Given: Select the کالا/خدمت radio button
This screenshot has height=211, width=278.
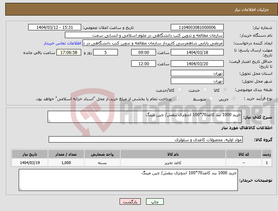Looking at the screenshot, I should point(180,90).
